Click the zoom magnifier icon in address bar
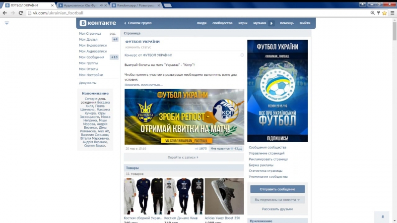The width and height of the screenshot is (397, 223). tap(373, 13)
